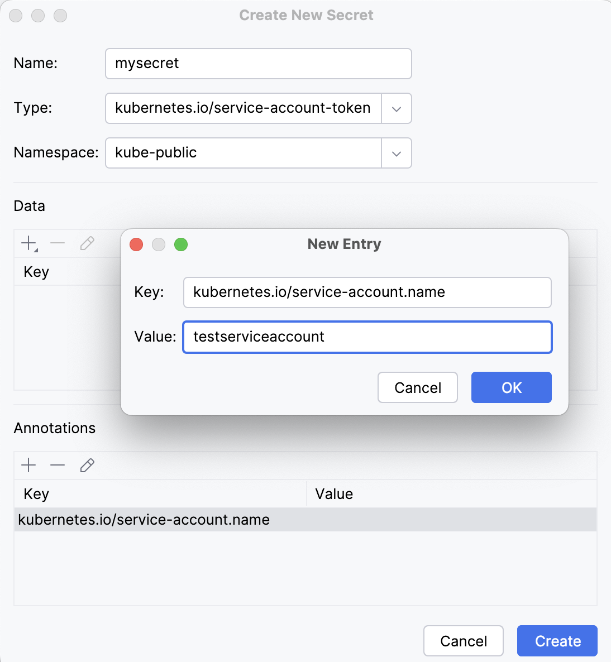Edit selected annotation using pencil icon

click(x=87, y=465)
